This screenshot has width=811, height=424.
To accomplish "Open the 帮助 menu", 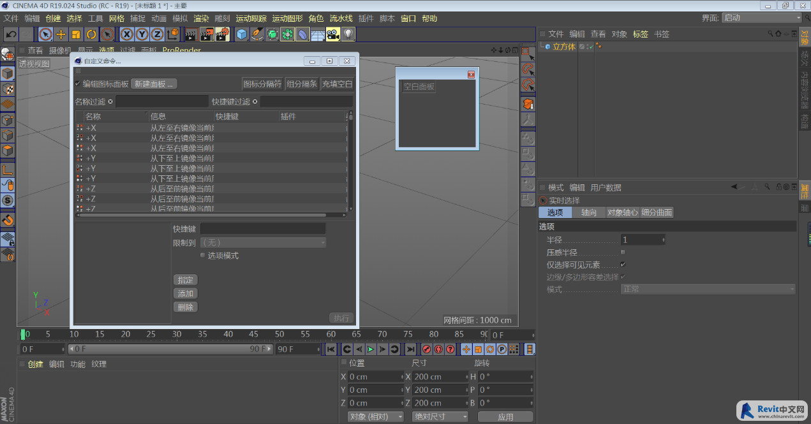I will tap(429, 18).
